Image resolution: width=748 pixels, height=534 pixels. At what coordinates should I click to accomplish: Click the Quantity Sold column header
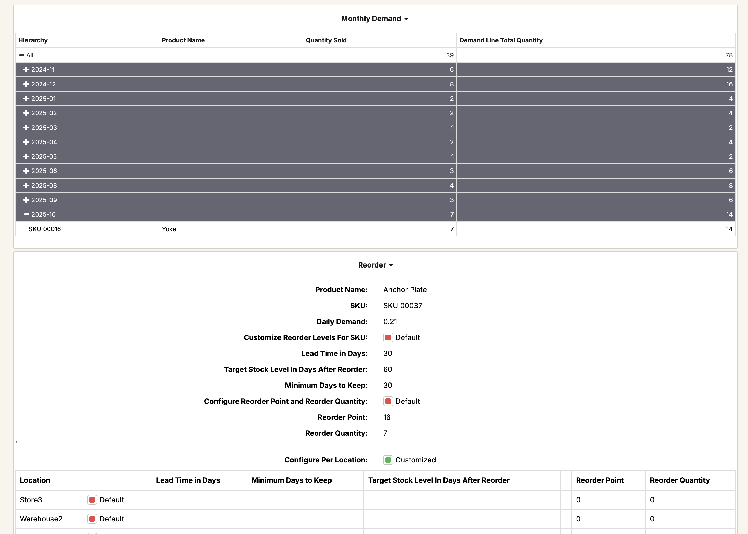pos(326,40)
